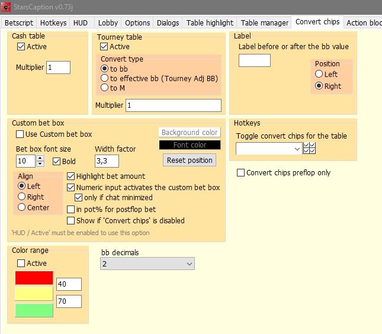The width and height of the screenshot is (382, 334).
Task: Click the yellow color range swatch
Action: coord(34,294)
